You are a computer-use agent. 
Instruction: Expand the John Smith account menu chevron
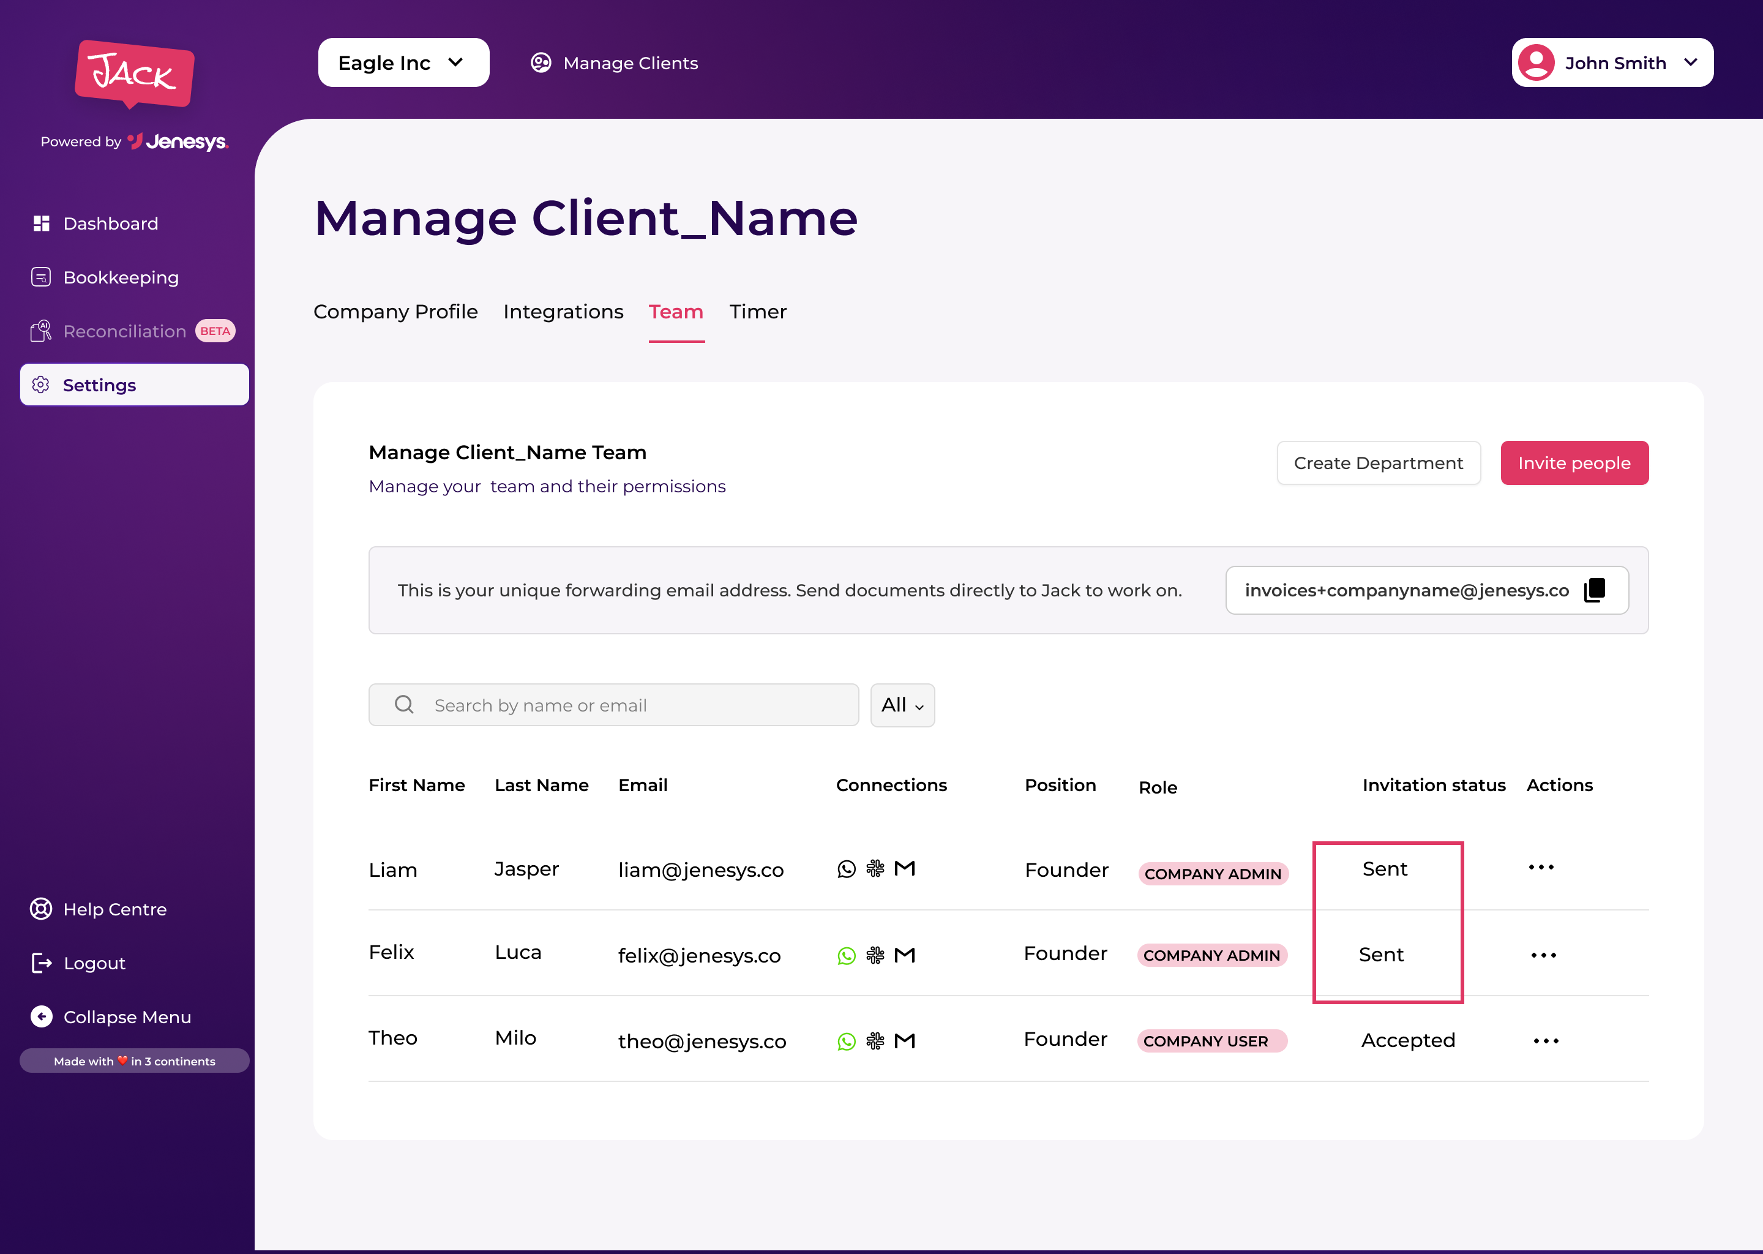tap(1690, 62)
